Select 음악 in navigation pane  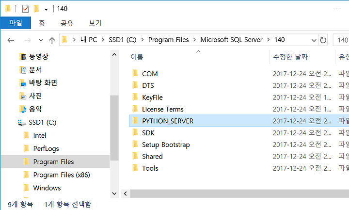click(x=35, y=109)
